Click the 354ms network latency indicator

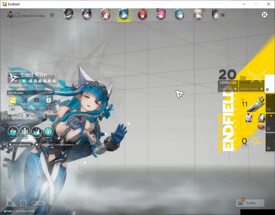point(9,211)
